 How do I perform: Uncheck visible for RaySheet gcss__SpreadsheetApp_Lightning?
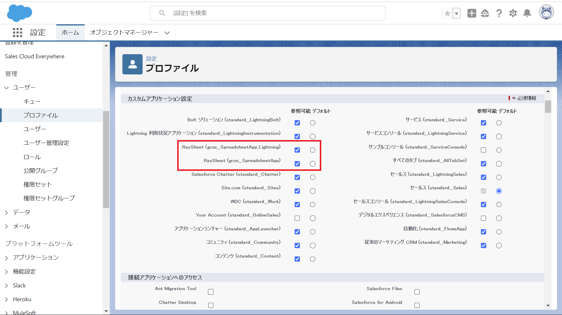(297, 150)
